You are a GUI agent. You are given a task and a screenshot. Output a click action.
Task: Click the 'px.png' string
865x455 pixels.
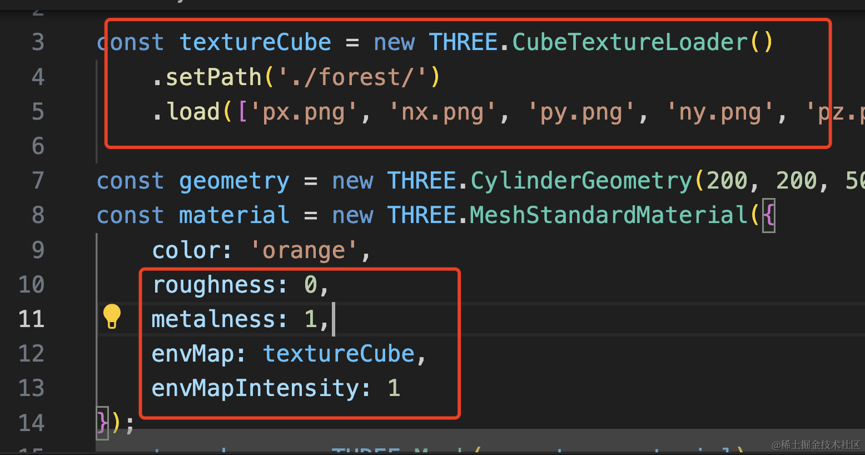tap(304, 112)
